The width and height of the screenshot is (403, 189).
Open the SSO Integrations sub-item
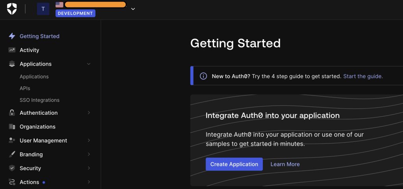[40, 100]
